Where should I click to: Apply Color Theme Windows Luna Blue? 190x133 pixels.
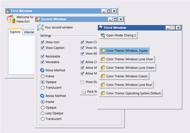click(126, 85)
